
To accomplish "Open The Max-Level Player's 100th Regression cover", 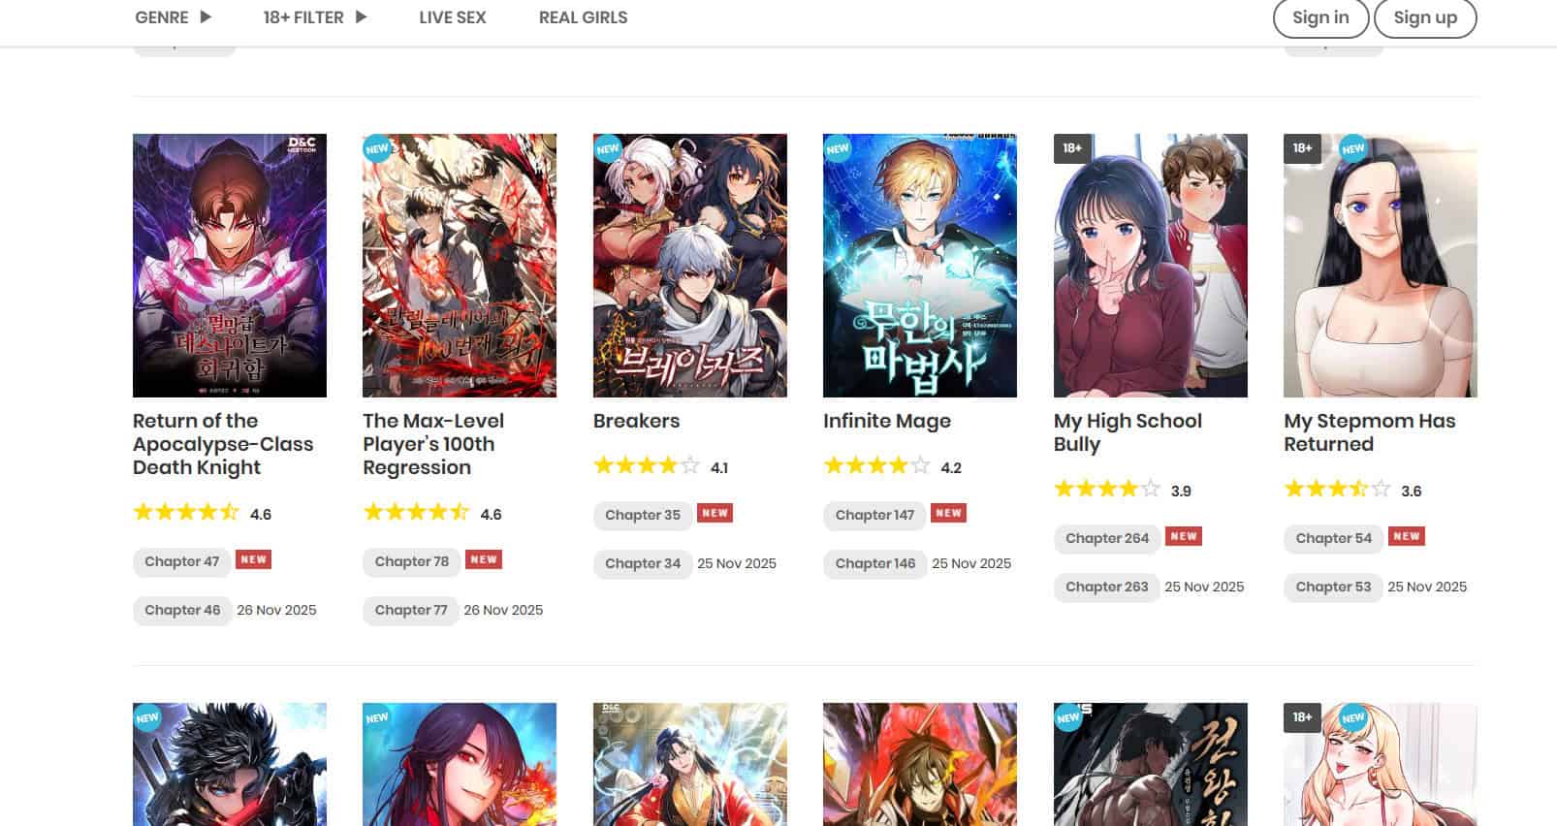I will pos(460,266).
